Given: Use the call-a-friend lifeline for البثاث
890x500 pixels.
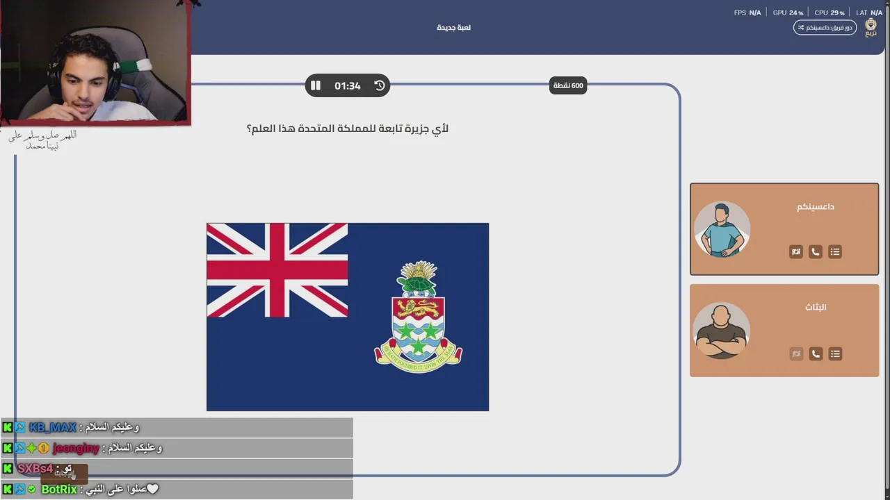Looking at the screenshot, I should point(816,354).
